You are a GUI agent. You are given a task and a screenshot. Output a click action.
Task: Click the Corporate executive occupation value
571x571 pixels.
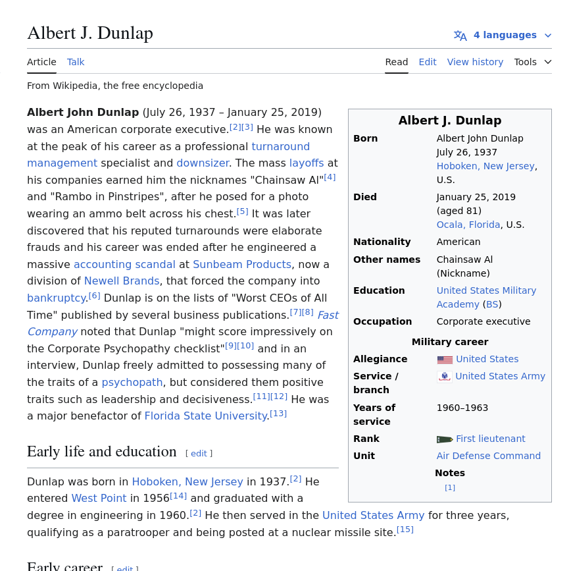pyautogui.click(x=484, y=321)
